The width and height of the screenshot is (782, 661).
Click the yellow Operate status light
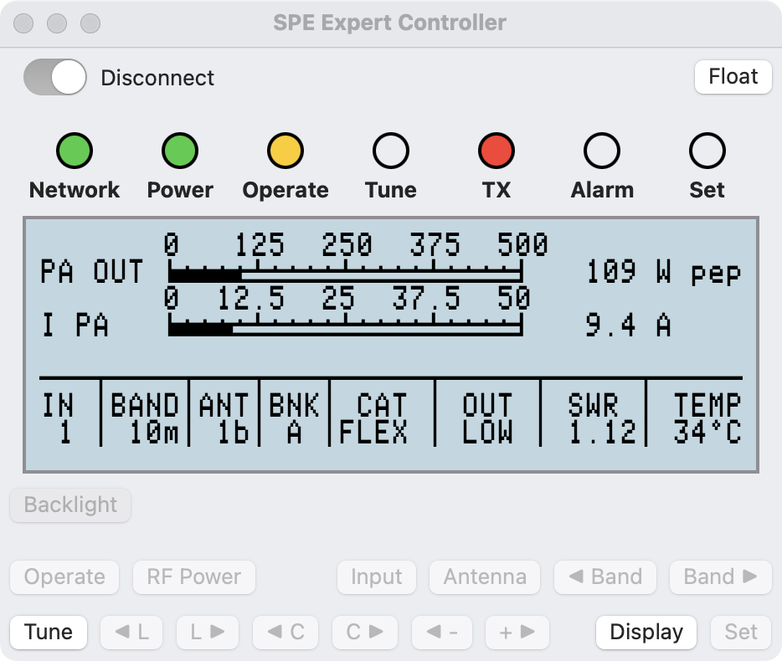tap(286, 151)
